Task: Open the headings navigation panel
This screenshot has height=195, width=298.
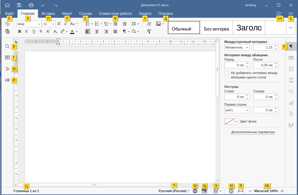Action: (x=7, y=69)
